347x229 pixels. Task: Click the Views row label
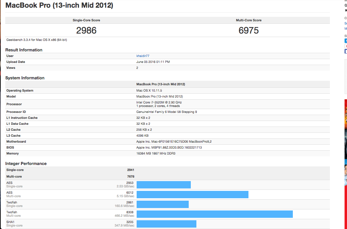click(x=10, y=68)
